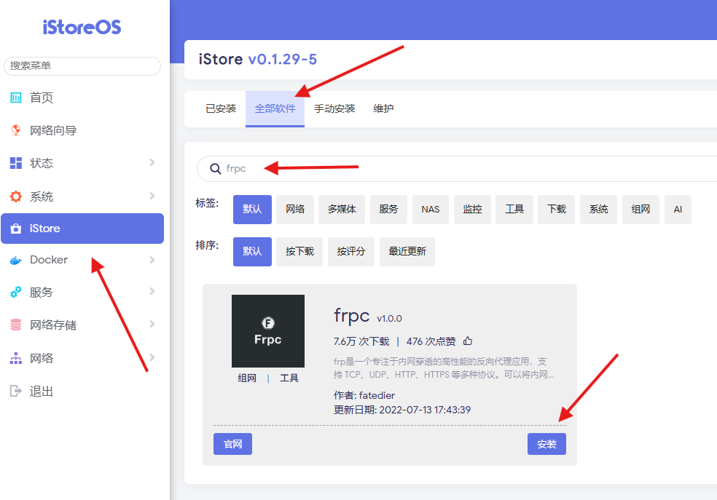Image resolution: width=717 pixels, height=500 pixels.
Task: Click 安装 to install frpc
Action: [x=547, y=444]
